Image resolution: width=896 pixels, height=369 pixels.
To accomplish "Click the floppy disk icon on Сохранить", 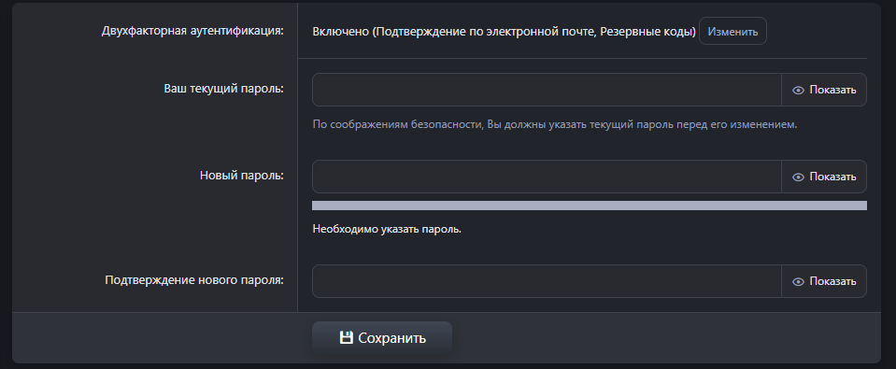I will click(346, 337).
